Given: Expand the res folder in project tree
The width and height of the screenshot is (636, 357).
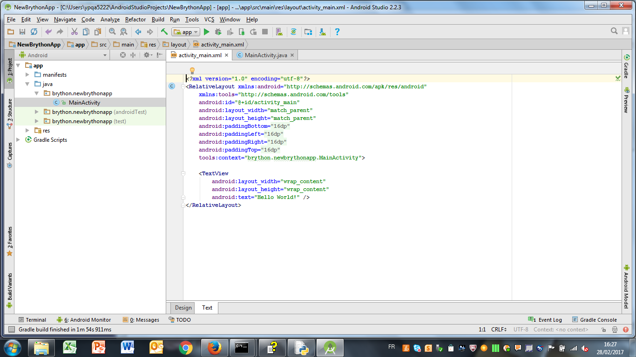Looking at the screenshot, I should pos(28,131).
